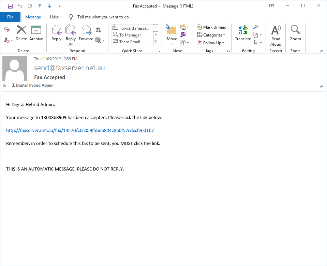The image size is (327, 266).
Task: Expand the Digital Hybrid Admin recipient
Action: [13, 85]
